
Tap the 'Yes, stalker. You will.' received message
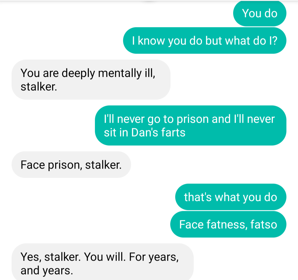[103, 262]
